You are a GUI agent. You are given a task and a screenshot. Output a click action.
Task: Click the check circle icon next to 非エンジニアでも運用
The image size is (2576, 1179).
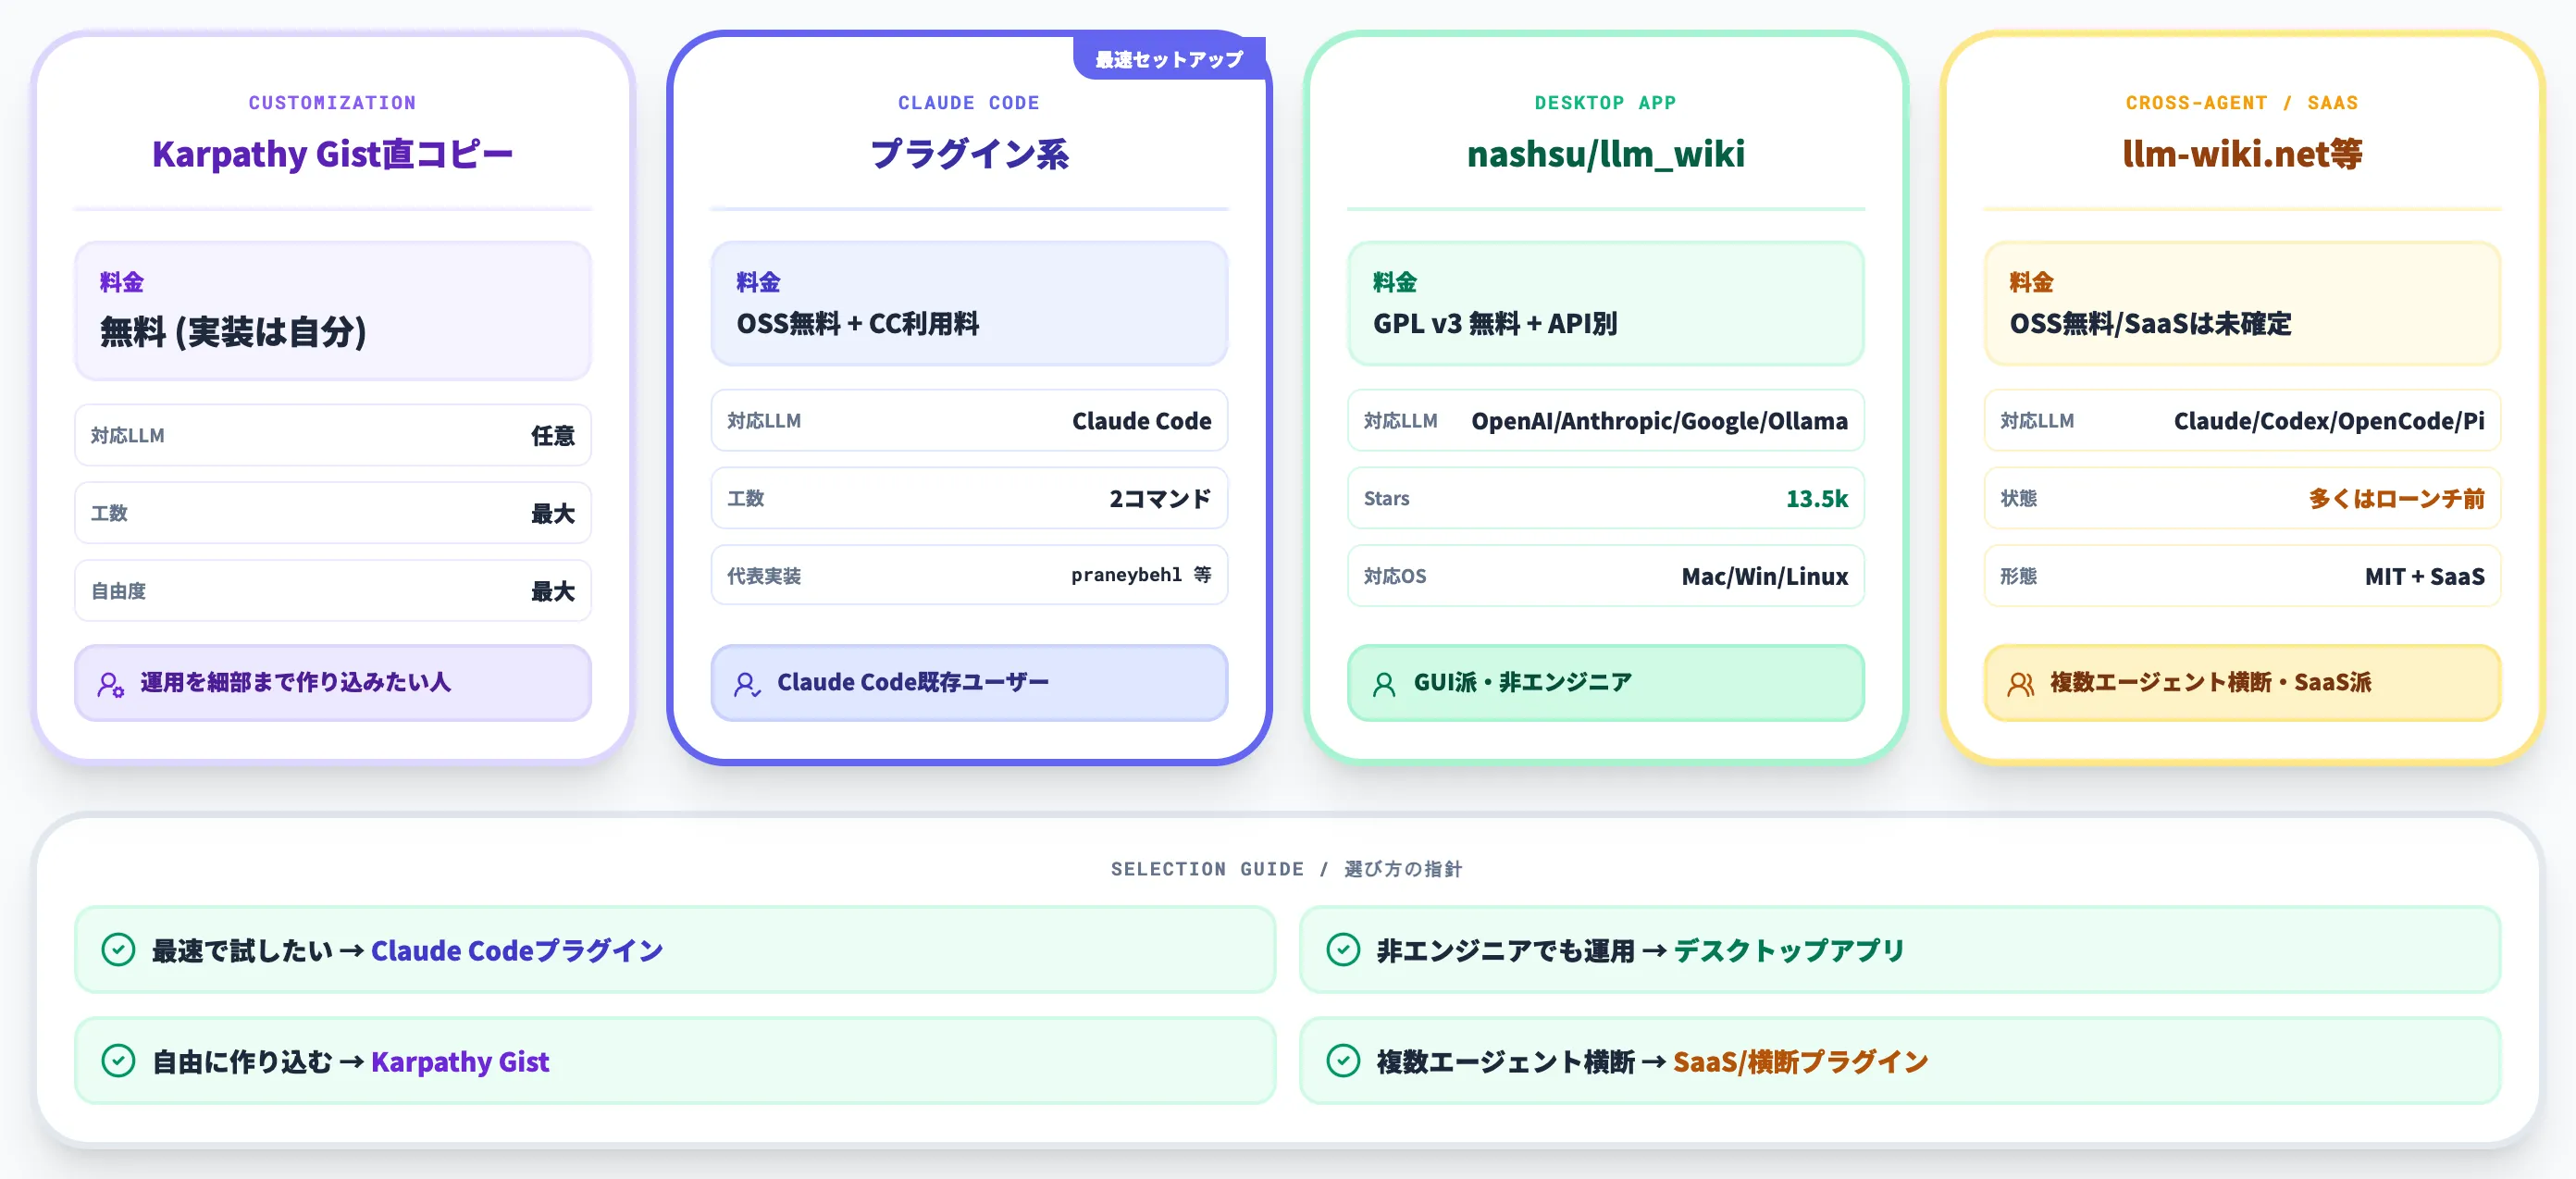tap(1343, 949)
